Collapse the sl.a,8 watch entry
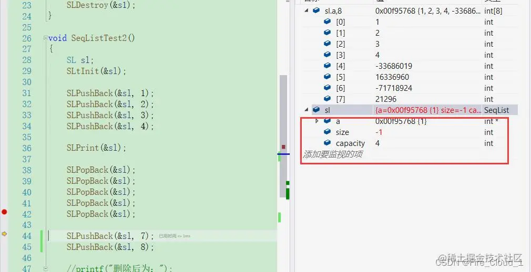The image size is (531, 272). 307,11
